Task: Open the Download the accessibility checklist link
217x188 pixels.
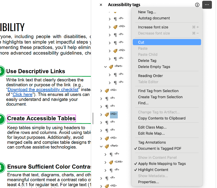Action: pos(43,90)
